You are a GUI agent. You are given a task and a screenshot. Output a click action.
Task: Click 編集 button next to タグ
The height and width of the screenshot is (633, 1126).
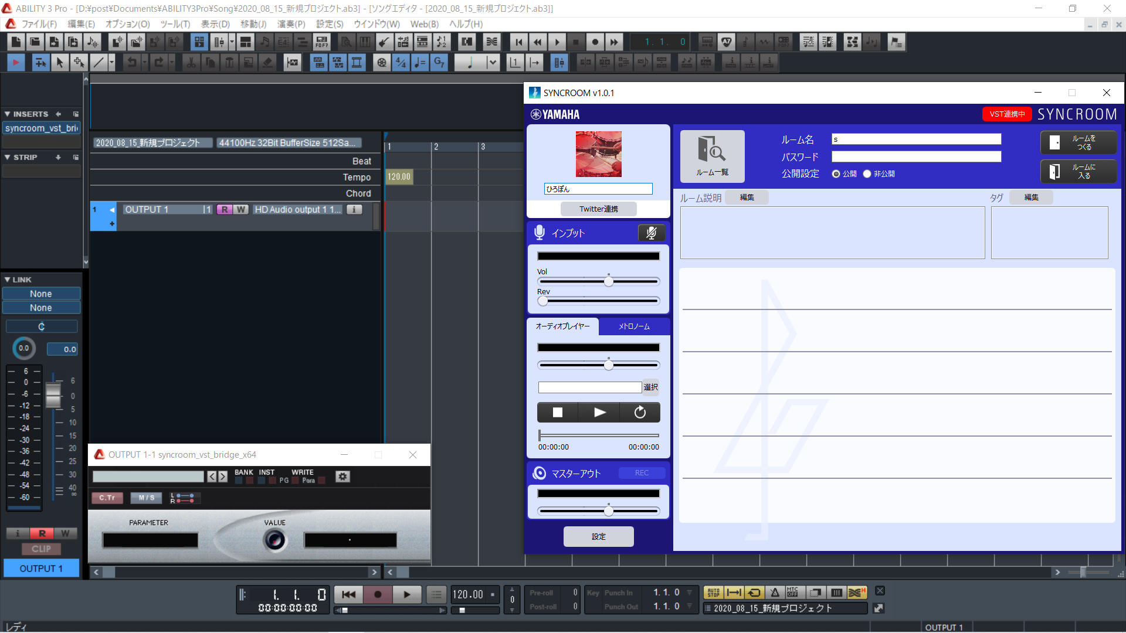(1032, 198)
